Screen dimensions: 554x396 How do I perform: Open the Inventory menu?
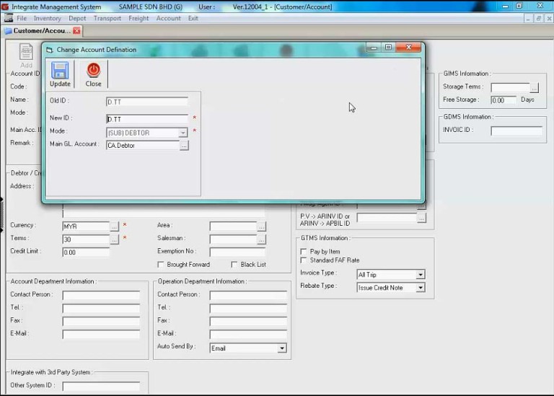[48, 18]
